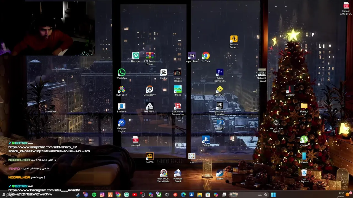Open PlayStation app in the taskbar
The image size is (353, 198).
191,195
